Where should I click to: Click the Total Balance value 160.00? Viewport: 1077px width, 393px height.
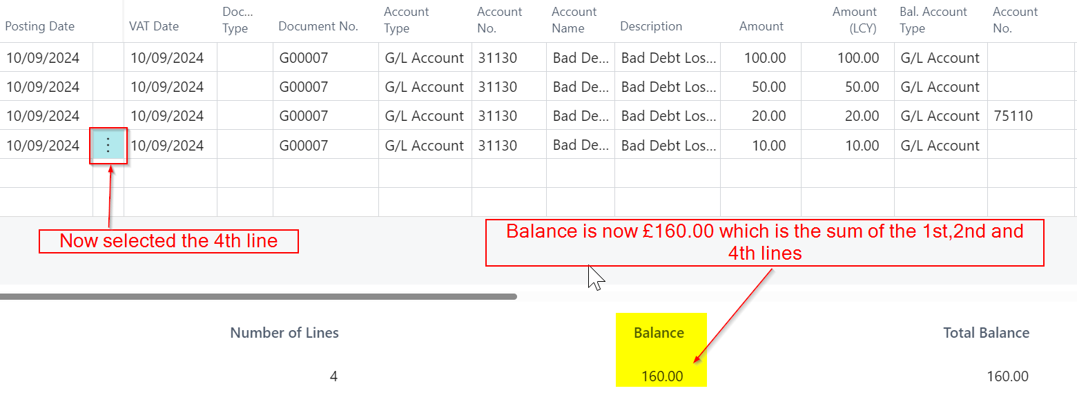[x=1007, y=376]
